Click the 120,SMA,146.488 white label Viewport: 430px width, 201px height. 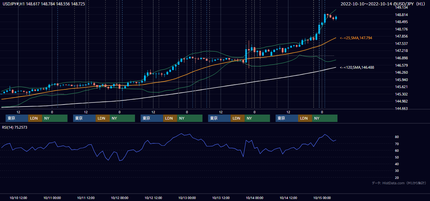coord(357,67)
